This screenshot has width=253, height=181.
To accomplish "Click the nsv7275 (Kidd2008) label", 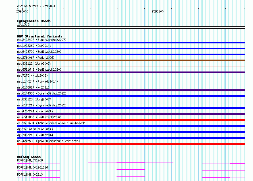I will pyautogui.click(x=32, y=75).
